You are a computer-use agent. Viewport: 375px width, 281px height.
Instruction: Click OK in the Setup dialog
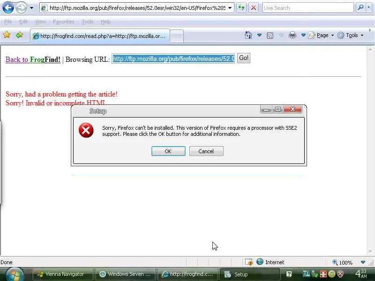tap(168, 151)
